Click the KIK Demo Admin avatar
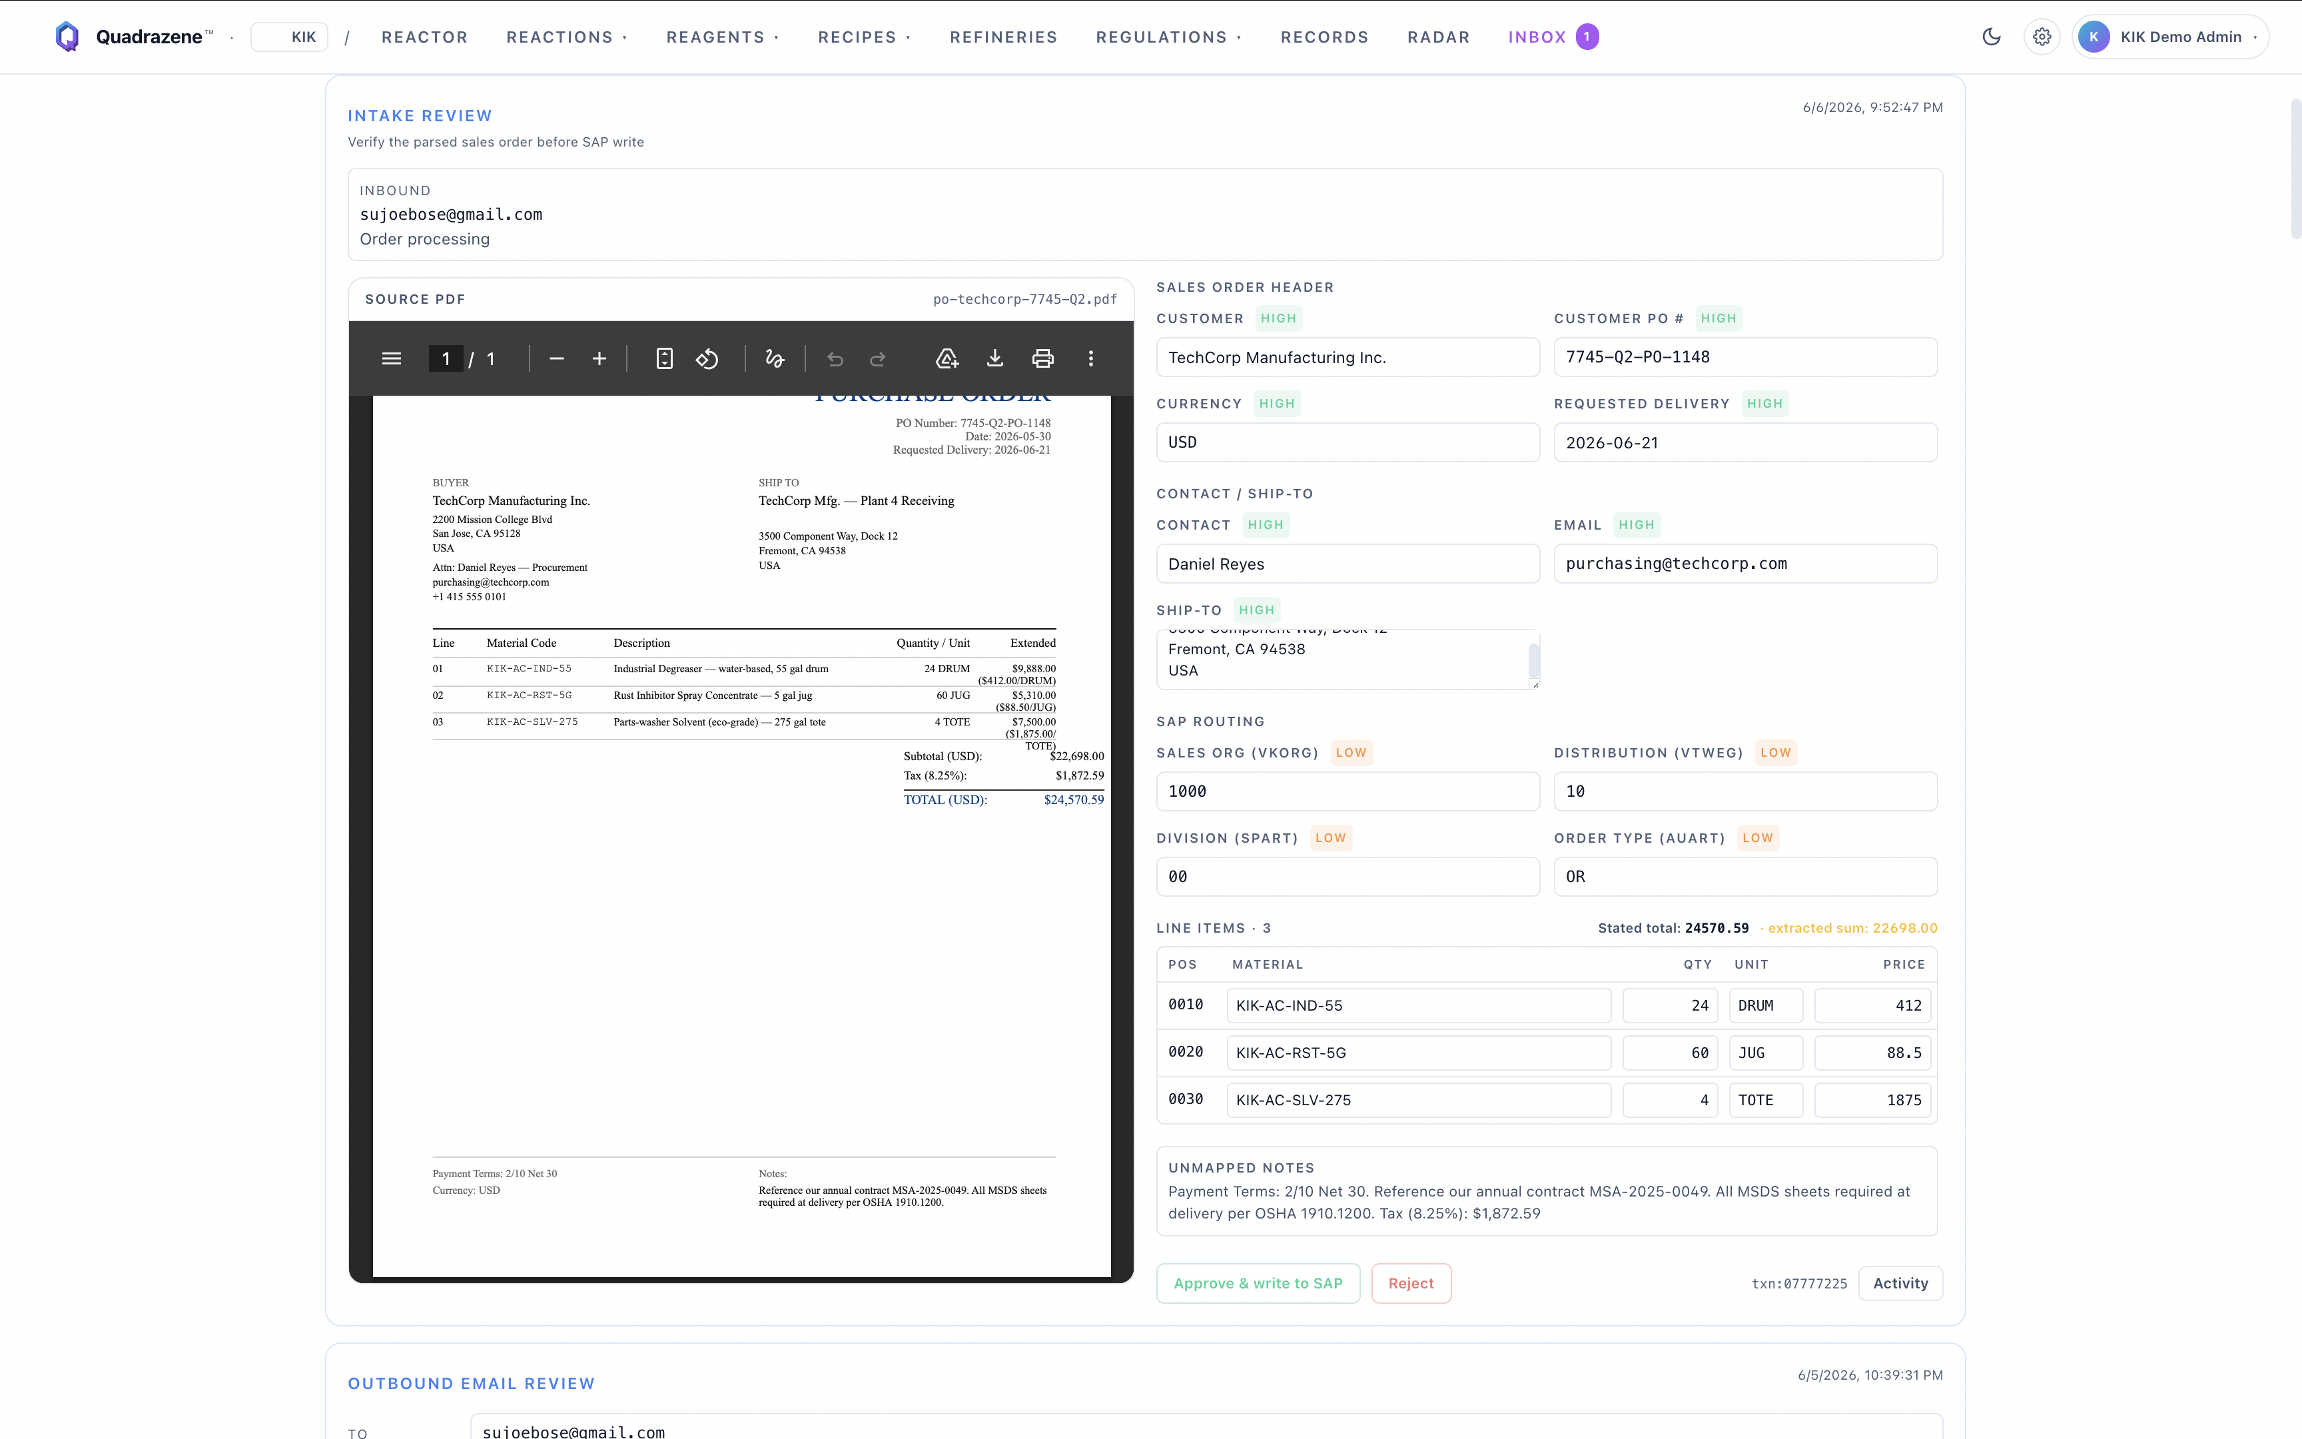 pyautogui.click(x=2094, y=36)
